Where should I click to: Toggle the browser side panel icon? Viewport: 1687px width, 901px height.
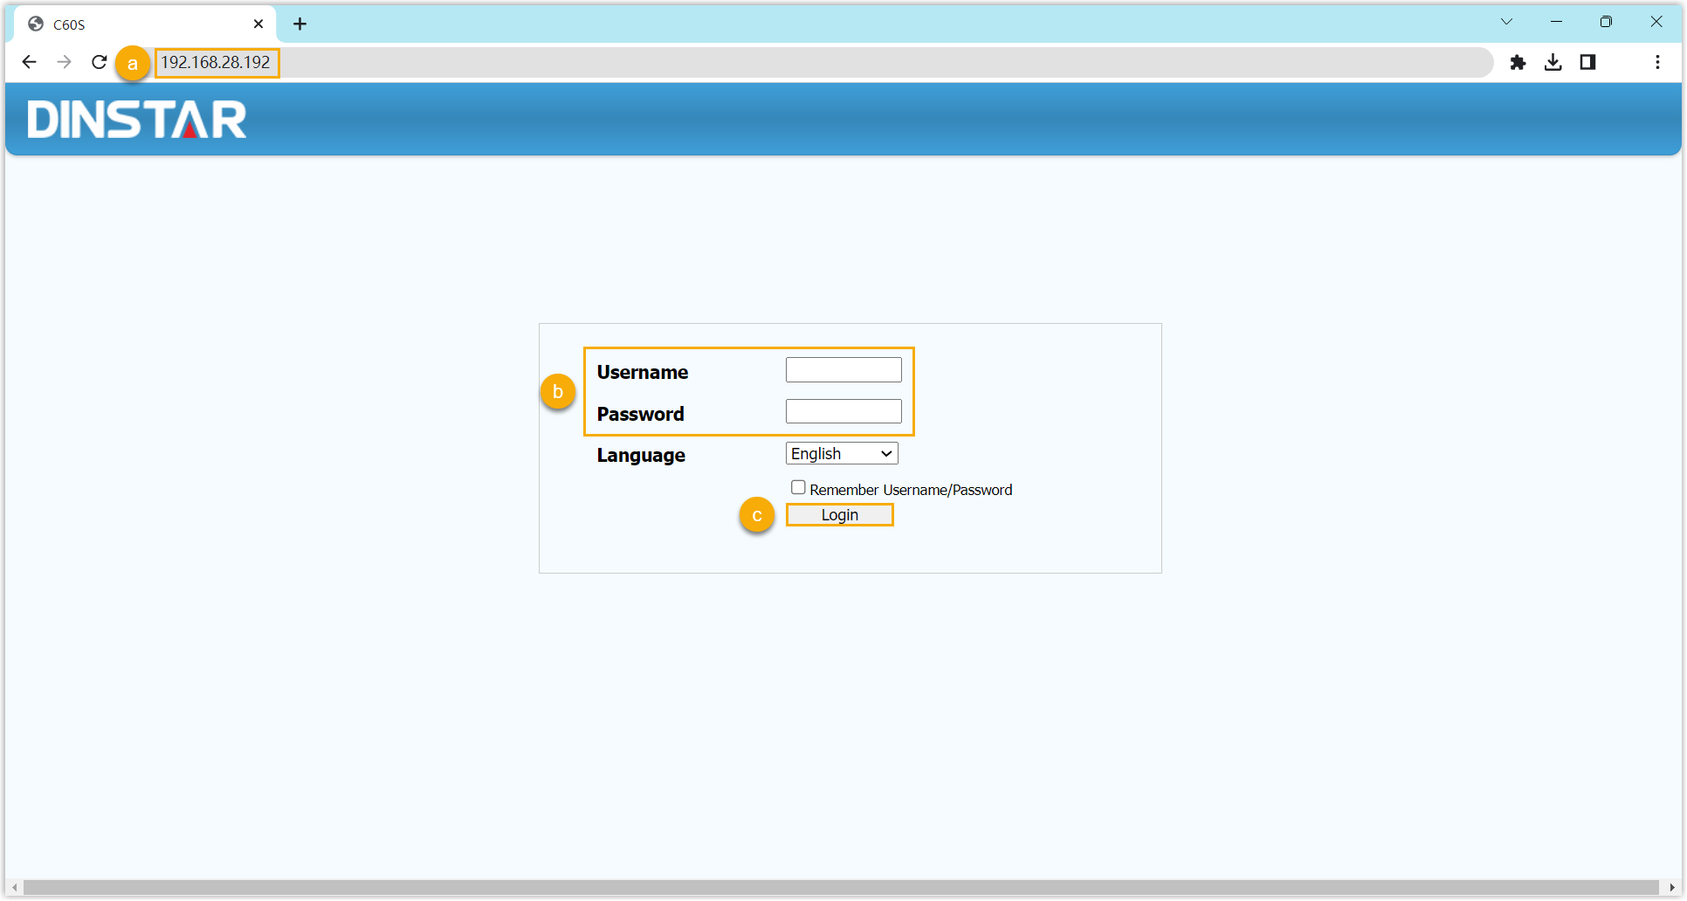[1587, 62]
